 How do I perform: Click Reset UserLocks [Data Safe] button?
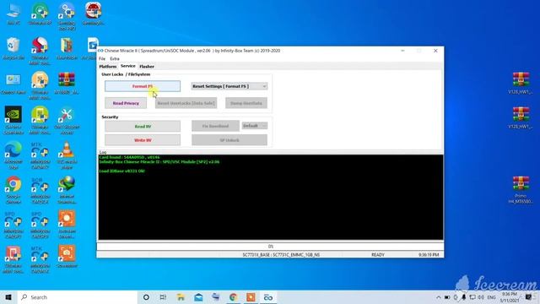pyautogui.click(x=186, y=103)
